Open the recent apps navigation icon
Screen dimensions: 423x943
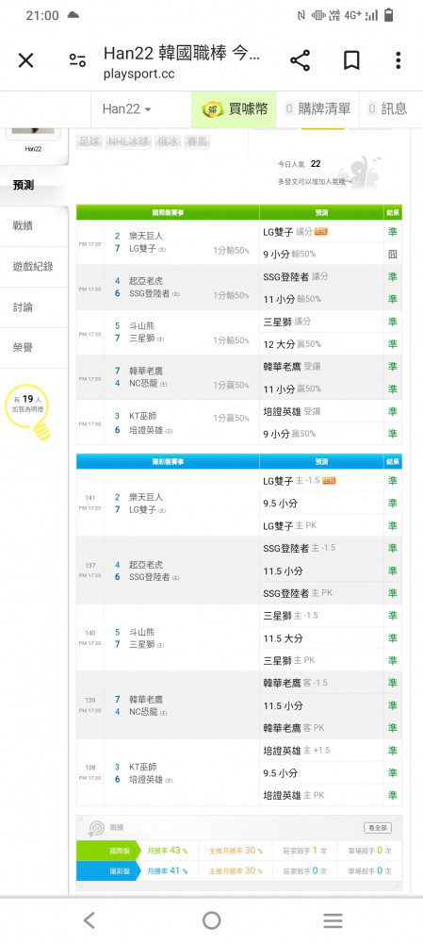[x=333, y=920]
